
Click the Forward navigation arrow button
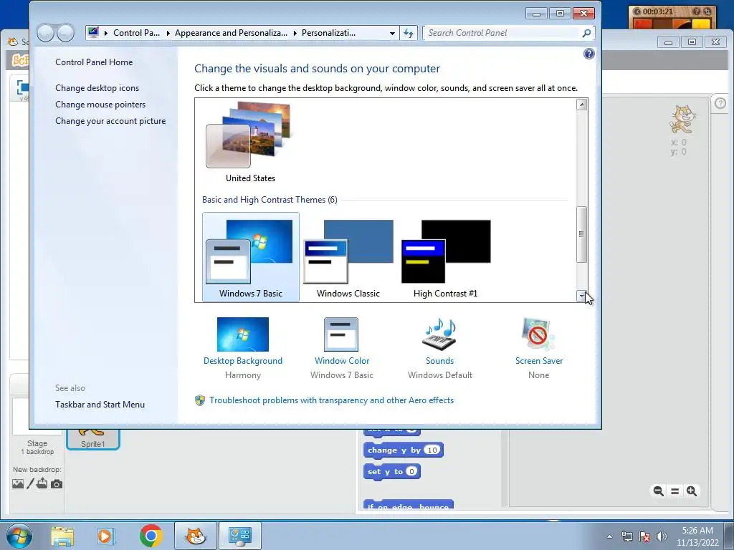(x=65, y=33)
